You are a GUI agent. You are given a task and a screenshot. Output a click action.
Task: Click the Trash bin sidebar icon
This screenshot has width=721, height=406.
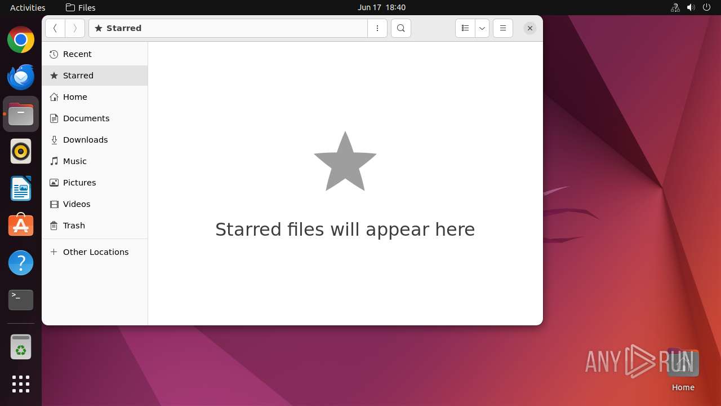pyautogui.click(x=54, y=226)
